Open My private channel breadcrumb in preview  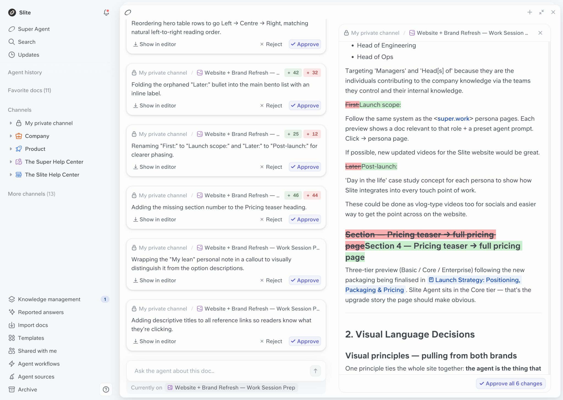tap(372, 33)
